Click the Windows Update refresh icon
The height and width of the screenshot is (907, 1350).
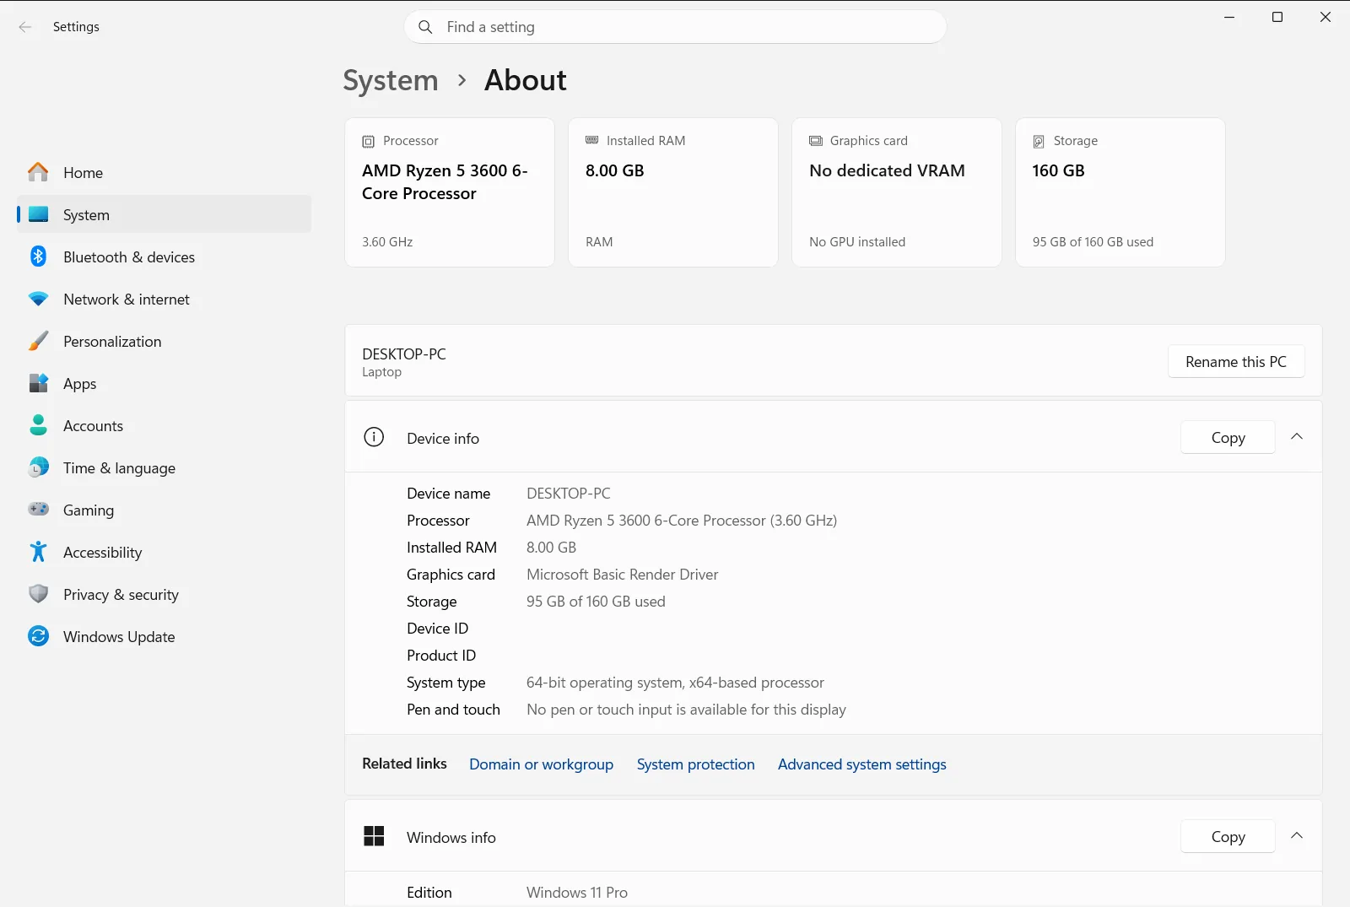[x=38, y=636]
